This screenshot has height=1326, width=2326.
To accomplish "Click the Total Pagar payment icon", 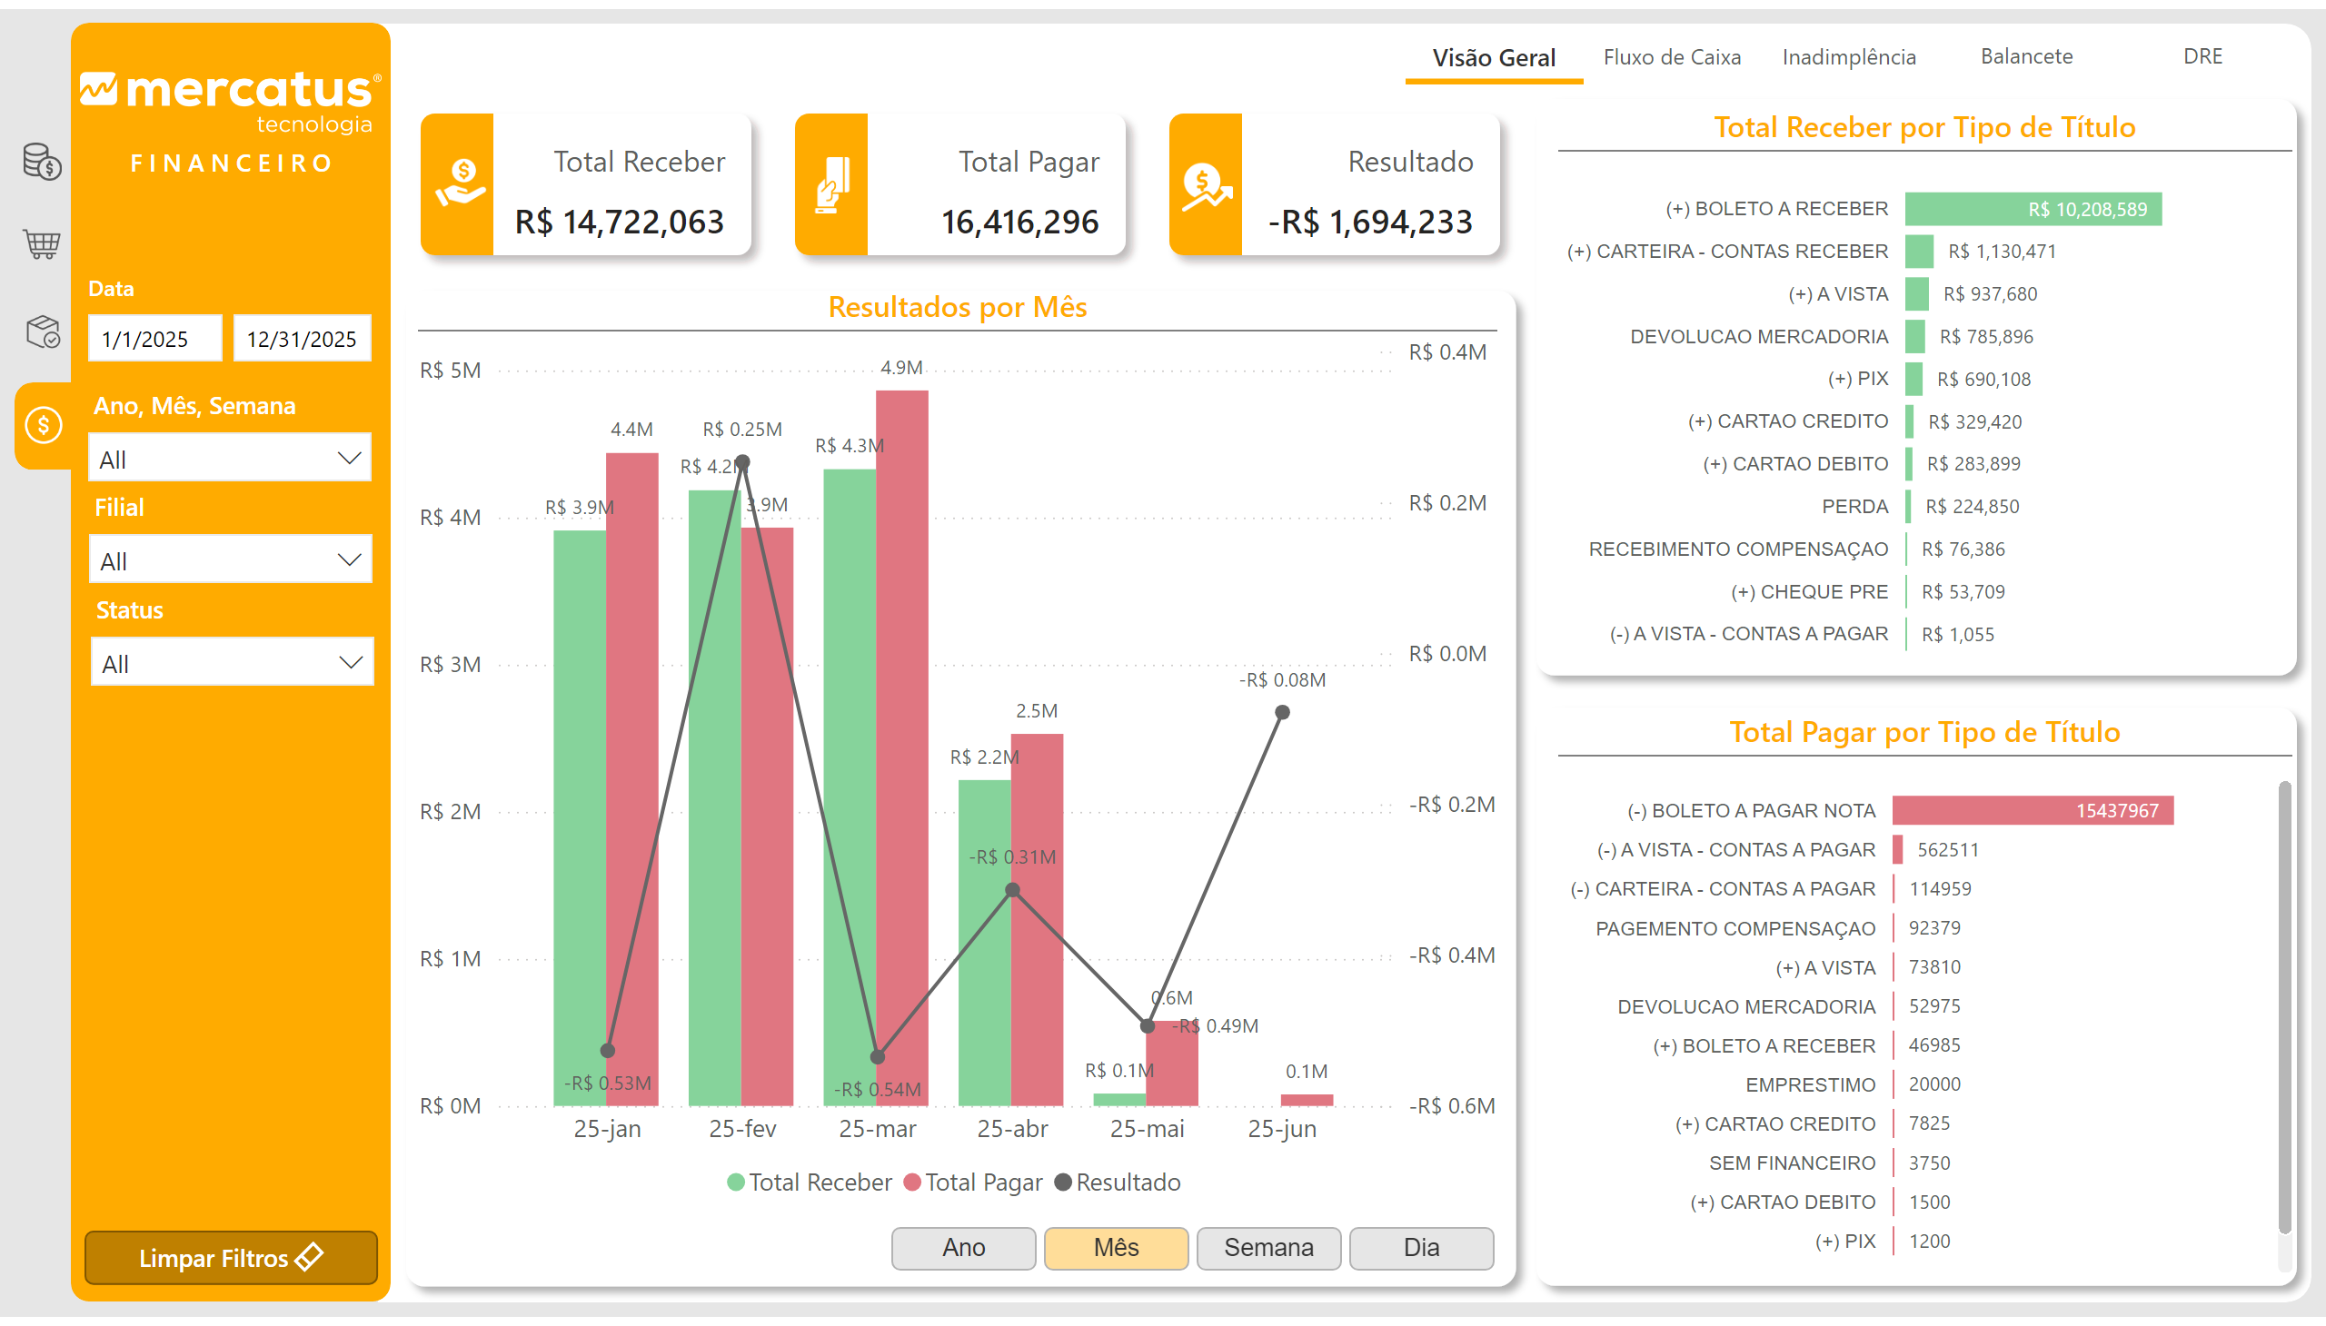I will [832, 184].
